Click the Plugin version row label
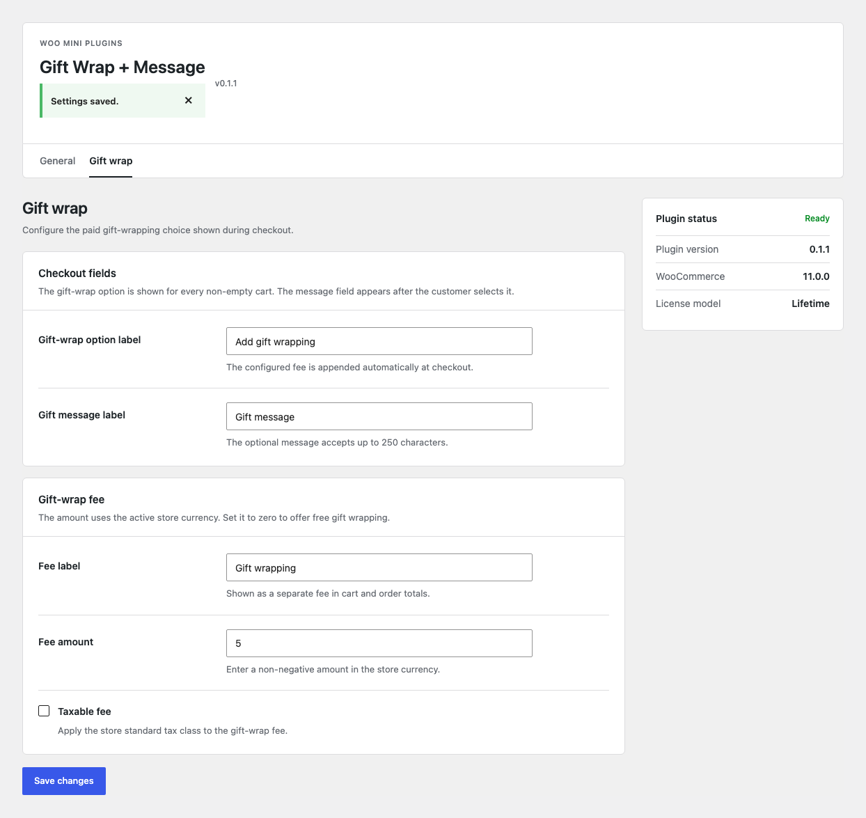This screenshot has height=818, width=866. (687, 249)
